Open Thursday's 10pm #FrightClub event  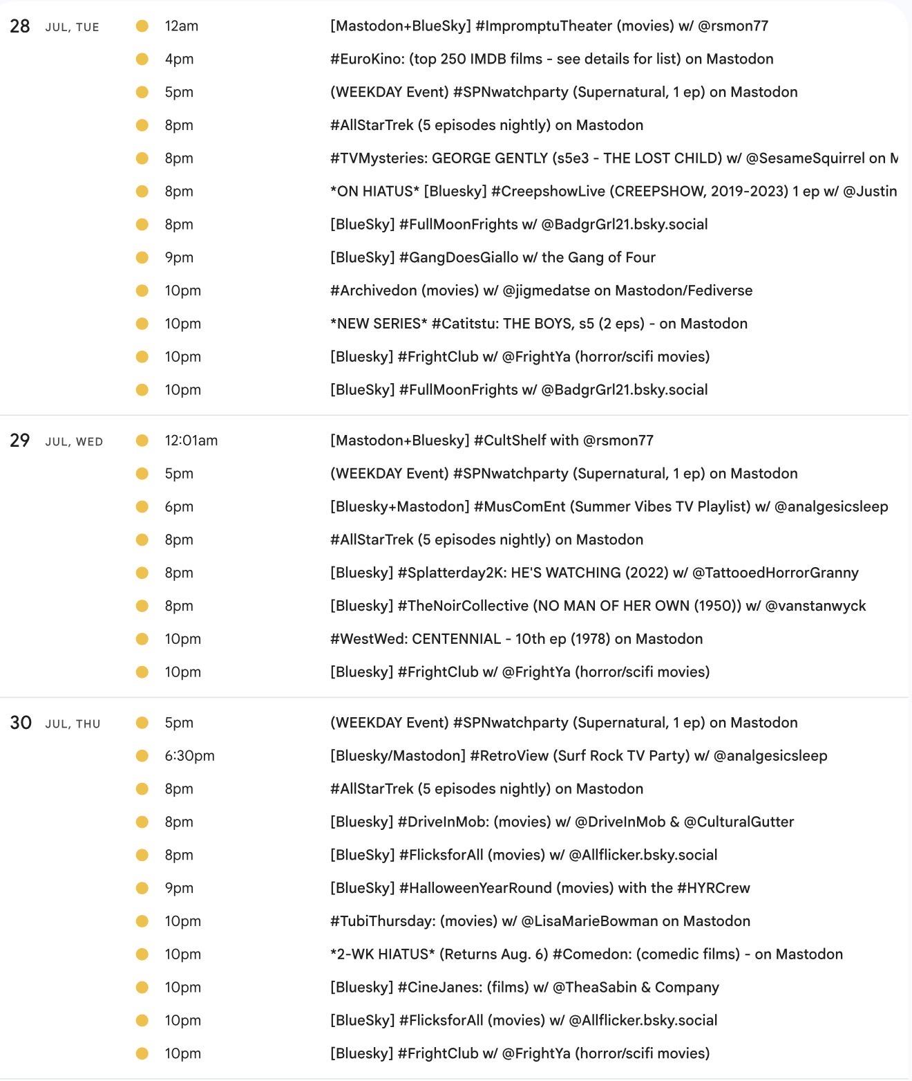click(x=520, y=1055)
